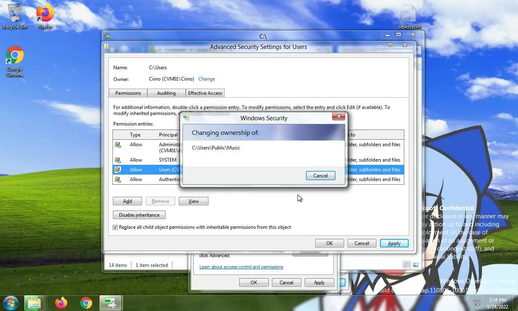Click Apply in Advanced Security Settings
This screenshot has width=518, height=311.
[x=394, y=243]
